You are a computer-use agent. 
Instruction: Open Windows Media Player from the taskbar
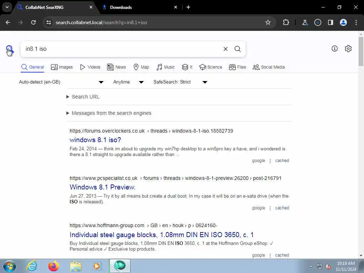coord(97,266)
